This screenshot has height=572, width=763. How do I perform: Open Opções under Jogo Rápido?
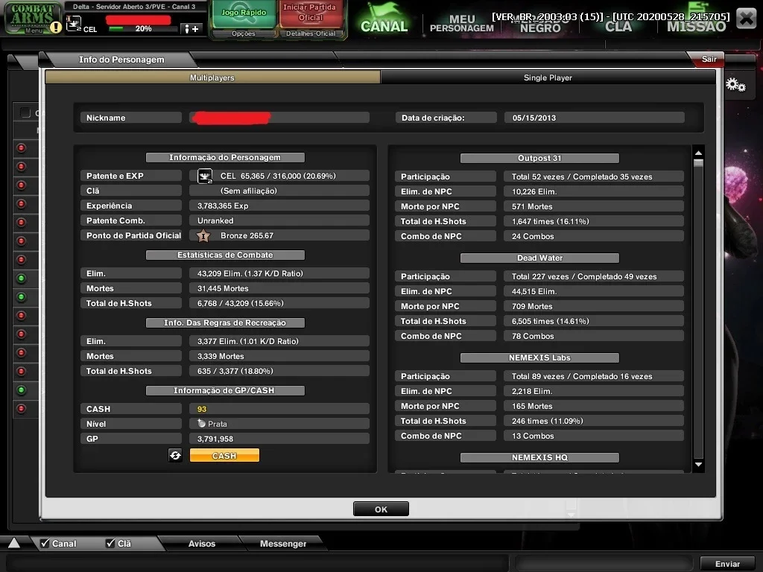coord(244,34)
